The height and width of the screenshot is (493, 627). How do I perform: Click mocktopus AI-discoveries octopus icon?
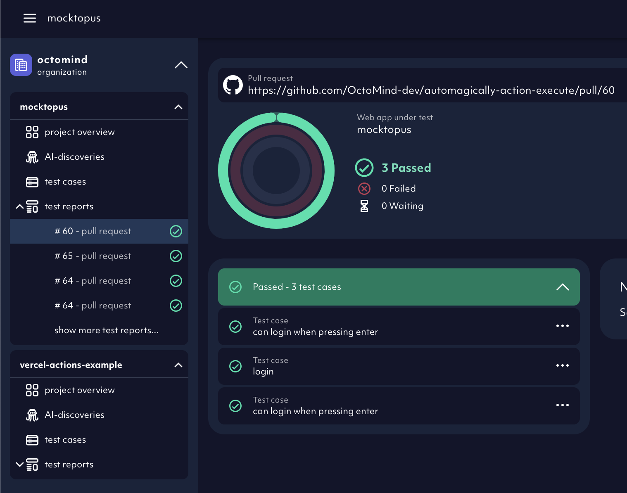pyautogui.click(x=32, y=157)
